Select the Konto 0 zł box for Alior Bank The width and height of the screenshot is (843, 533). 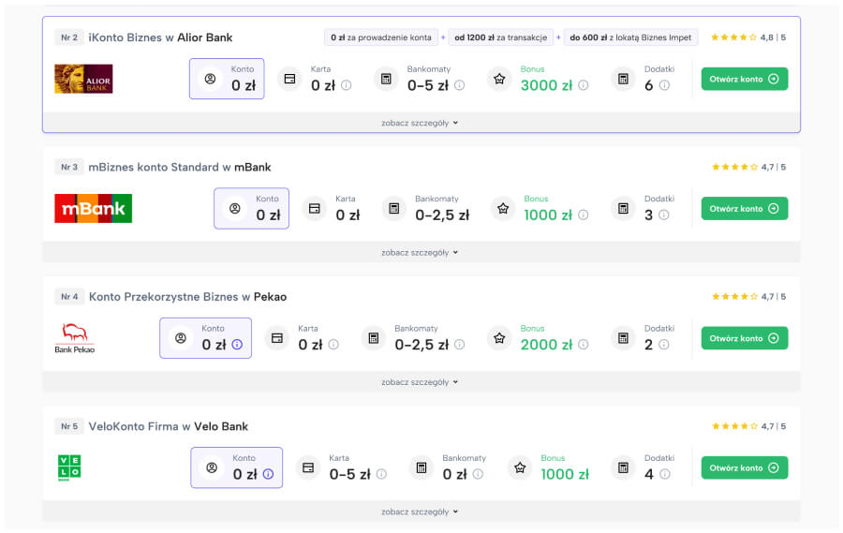click(227, 79)
